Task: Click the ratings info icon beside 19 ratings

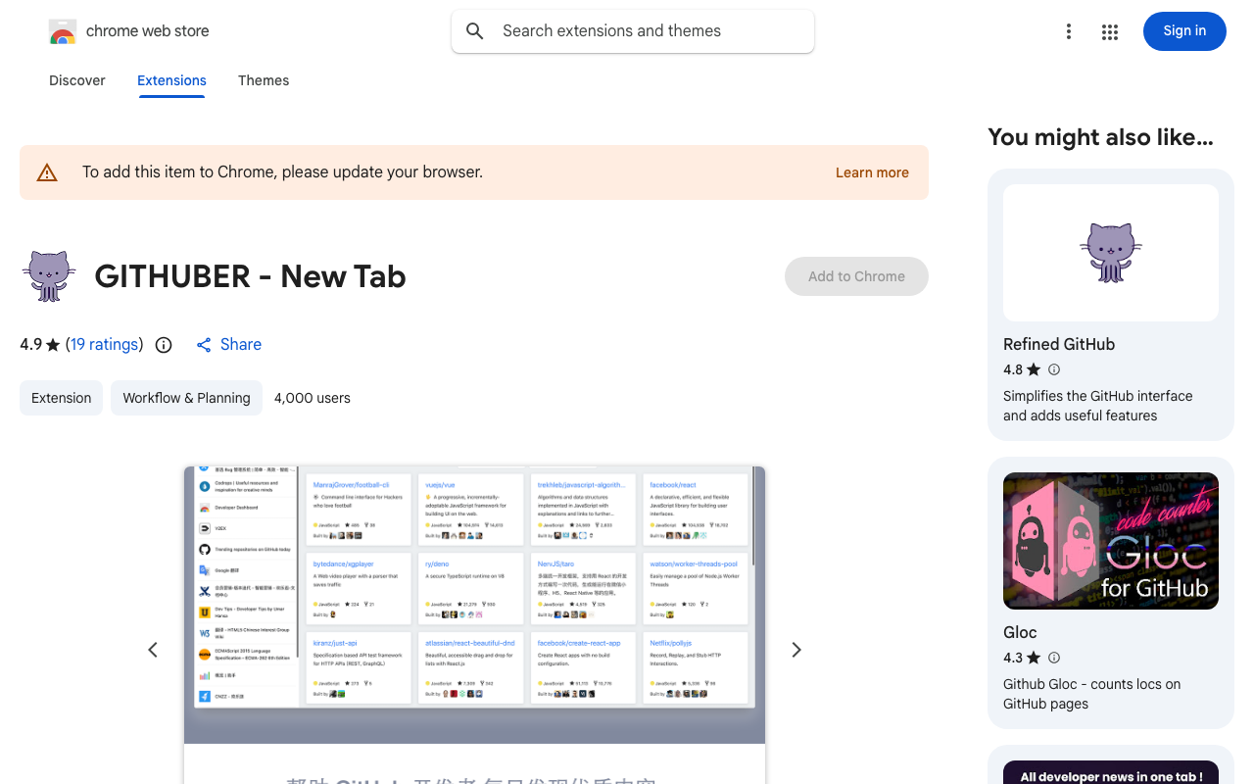Action: pyautogui.click(x=164, y=345)
